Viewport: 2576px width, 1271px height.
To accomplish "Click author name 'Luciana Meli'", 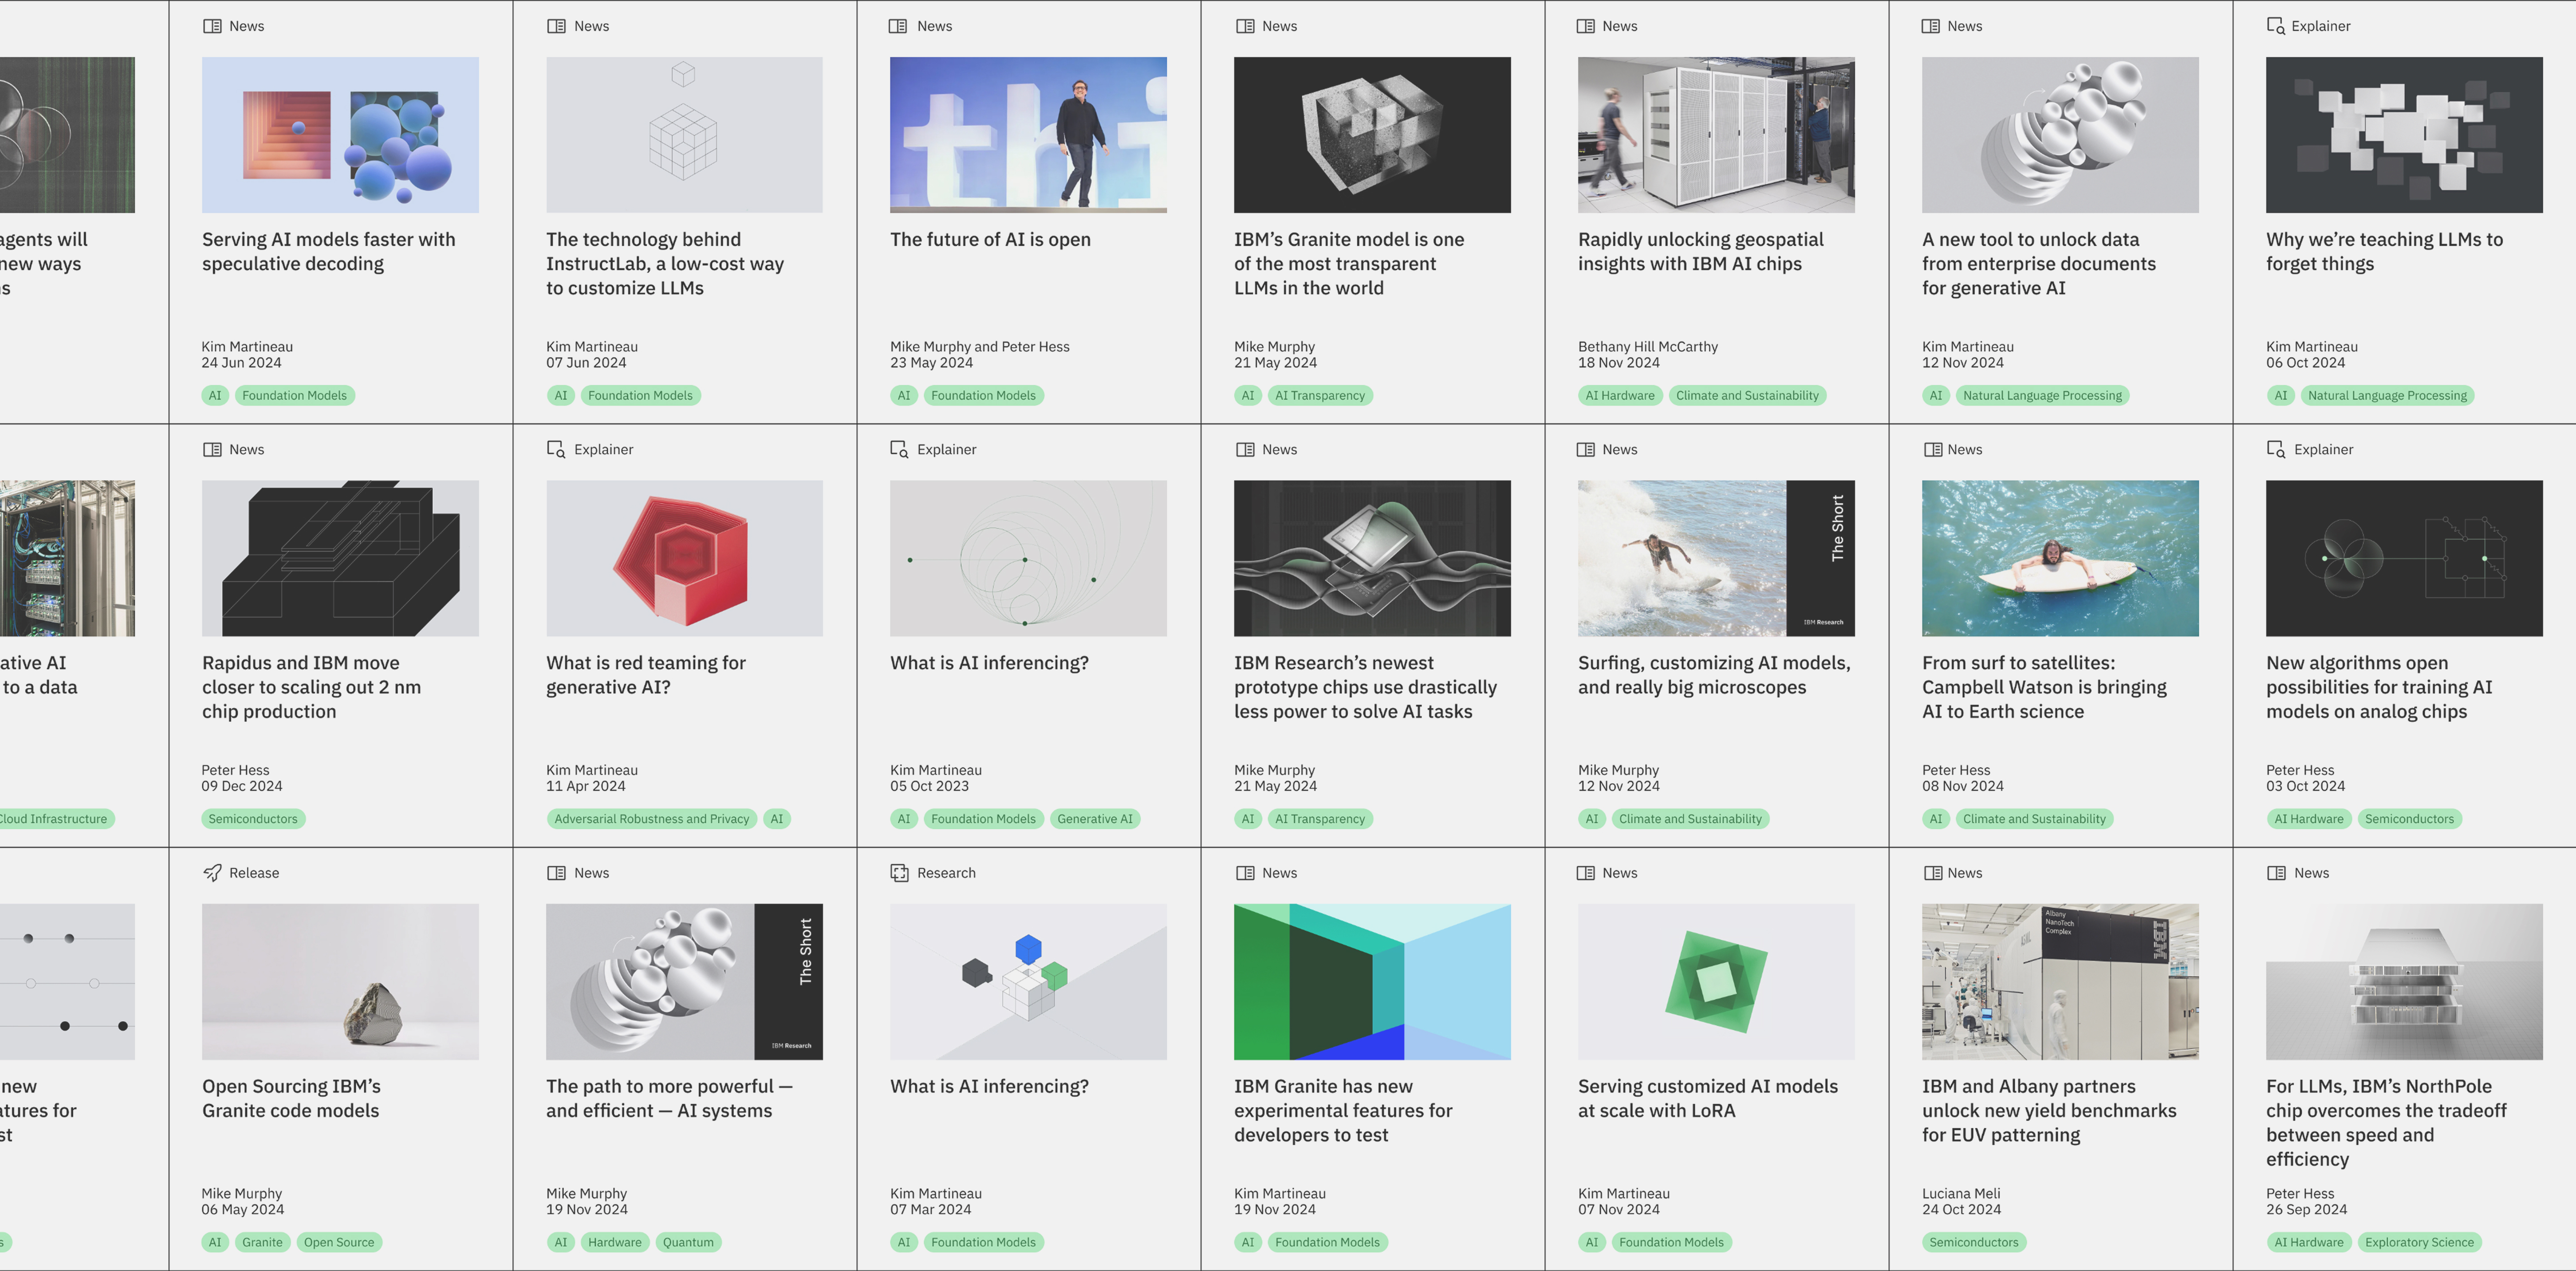I will pos(1961,1194).
